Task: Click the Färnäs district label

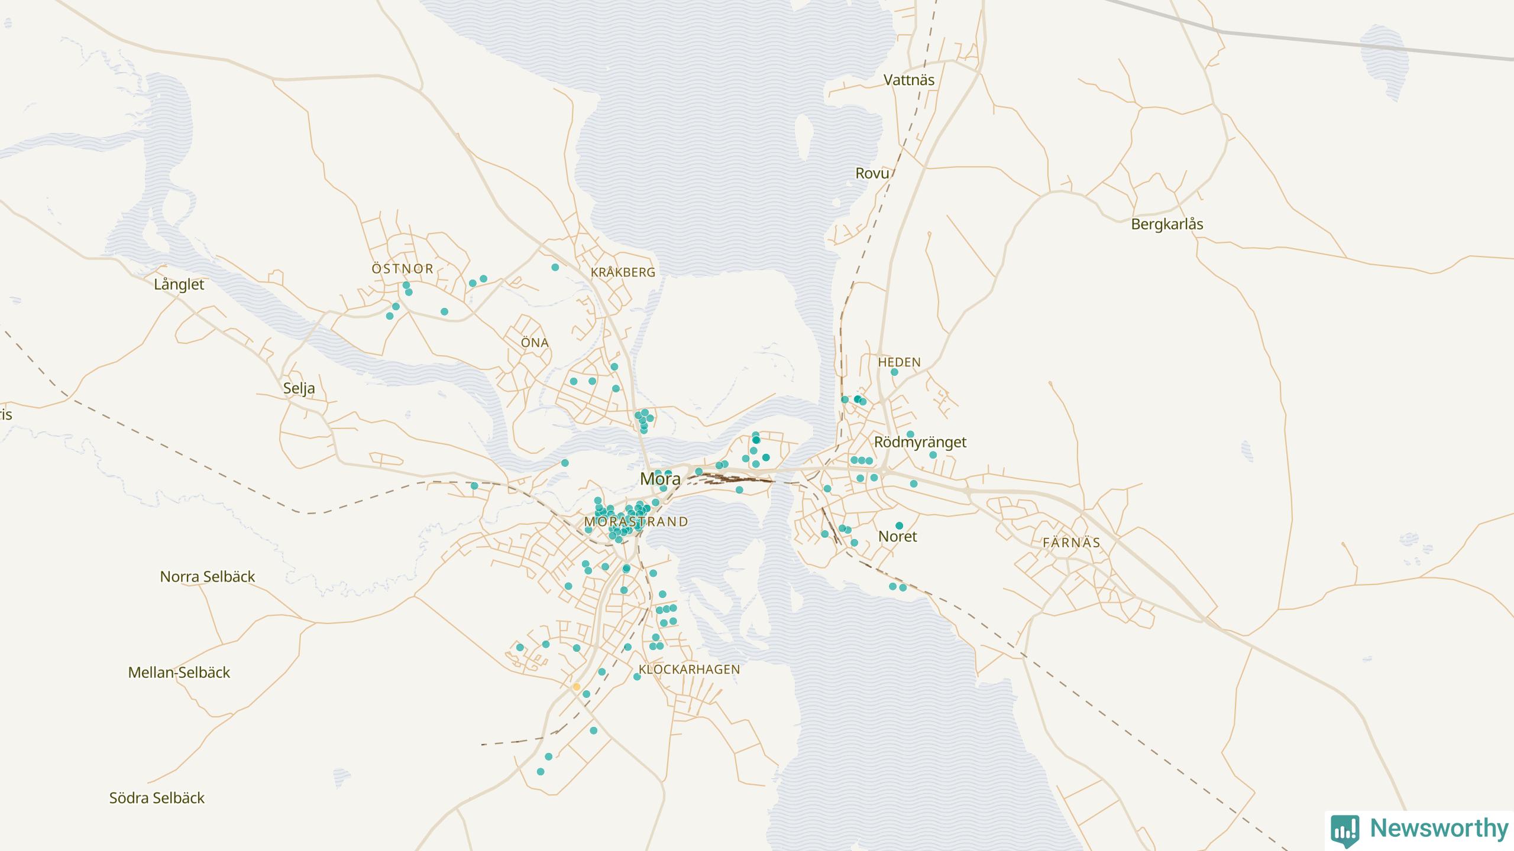Action: coord(1071,543)
